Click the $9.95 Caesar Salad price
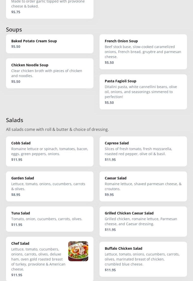 109,194
